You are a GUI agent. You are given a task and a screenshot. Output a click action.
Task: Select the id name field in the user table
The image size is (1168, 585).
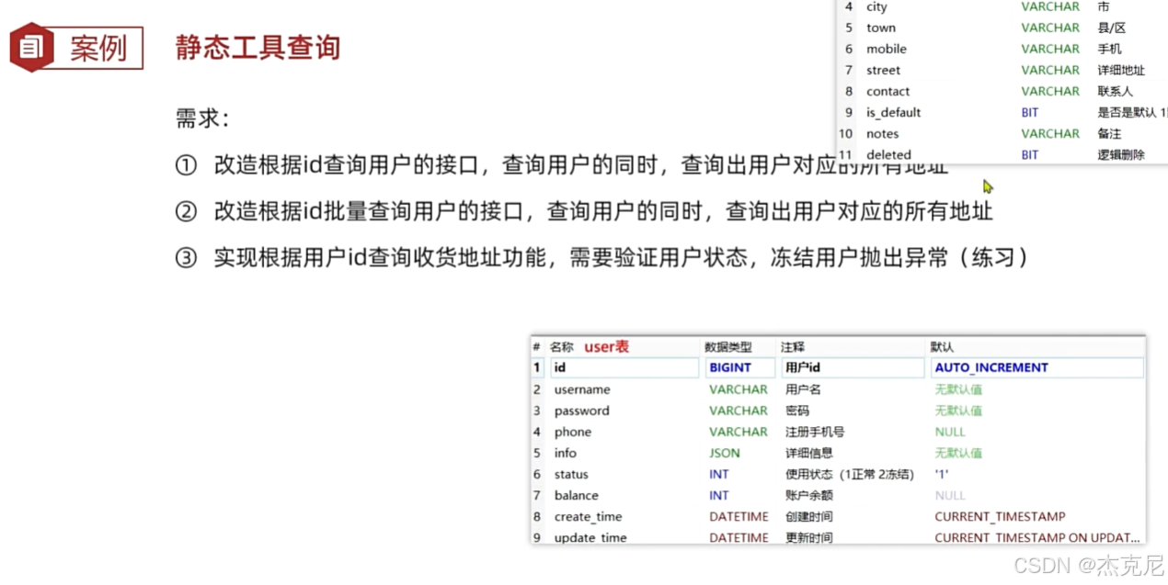point(624,367)
